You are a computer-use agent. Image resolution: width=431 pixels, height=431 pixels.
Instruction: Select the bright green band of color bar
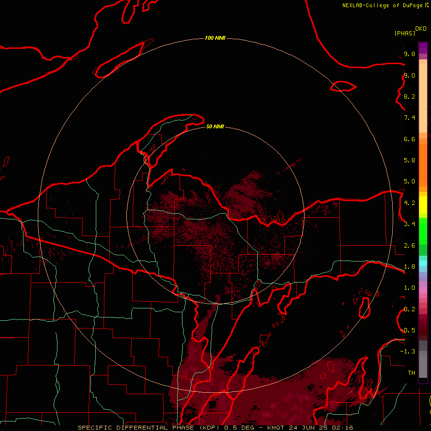click(x=423, y=231)
